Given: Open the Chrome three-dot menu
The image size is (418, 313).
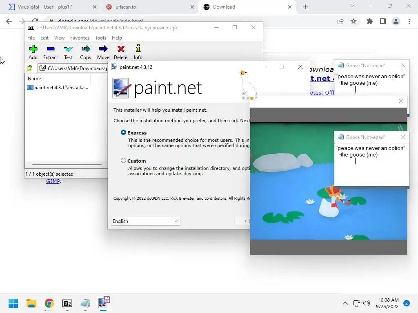Looking at the screenshot, I should point(409,21).
